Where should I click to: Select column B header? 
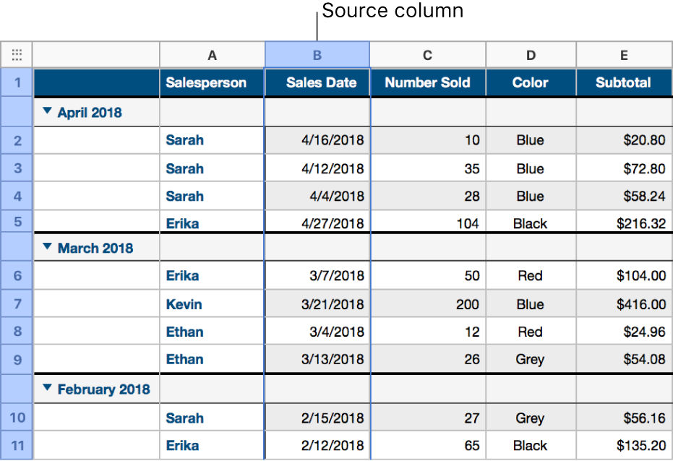tap(317, 55)
